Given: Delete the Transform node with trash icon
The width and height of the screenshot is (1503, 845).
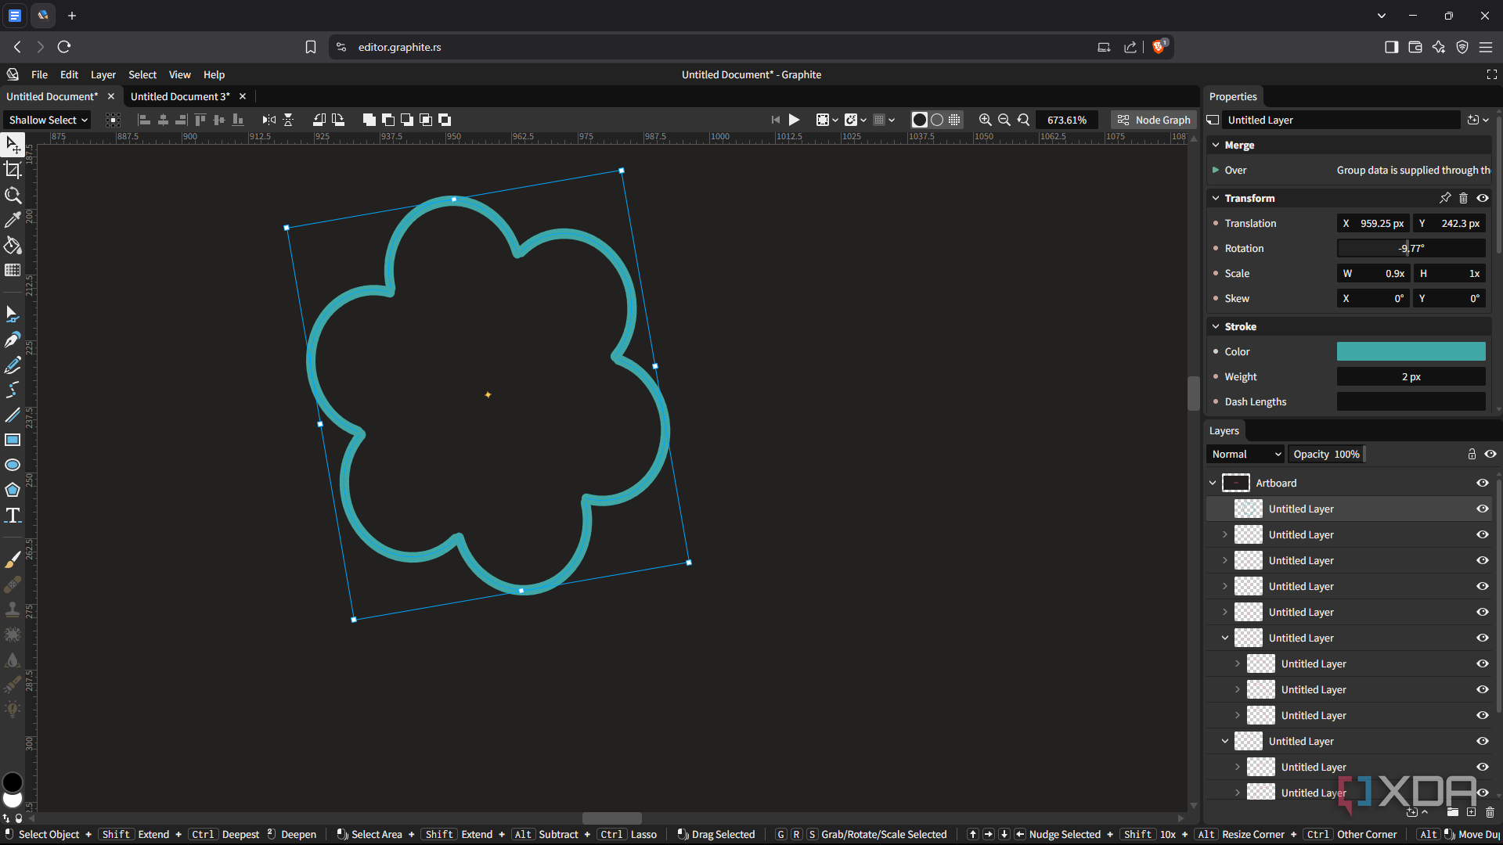Looking at the screenshot, I should [1463, 198].
